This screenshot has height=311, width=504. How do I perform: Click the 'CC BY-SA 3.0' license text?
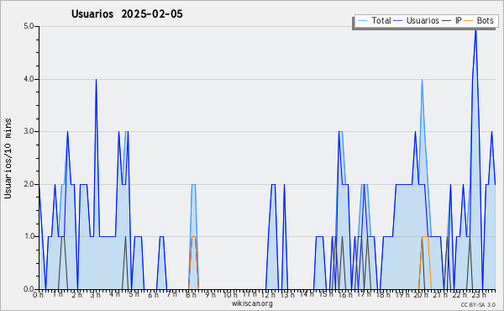(478, 305)
